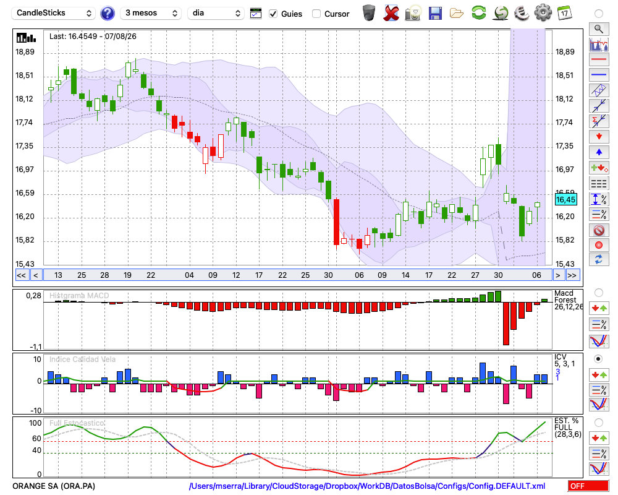Open the dia interval dropdown

click(216, 13)
